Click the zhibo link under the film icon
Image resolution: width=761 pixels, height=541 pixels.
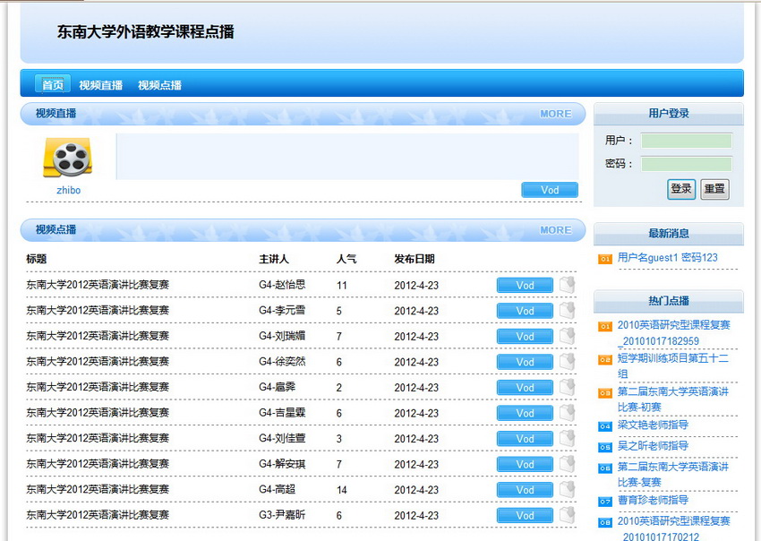point(68,191)
